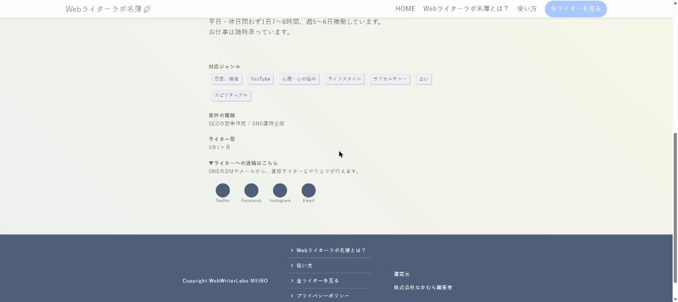The width and height of the screenshot is (678, 302).
Task: Click the text SEOの記事作成 / SNS運用全般
Action: pos(247,123)
